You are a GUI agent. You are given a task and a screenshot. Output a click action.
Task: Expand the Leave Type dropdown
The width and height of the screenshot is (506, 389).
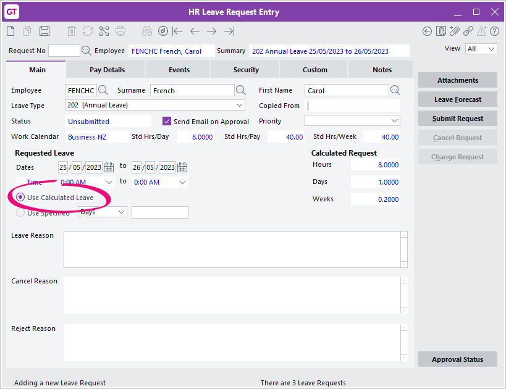coord(240,106)
